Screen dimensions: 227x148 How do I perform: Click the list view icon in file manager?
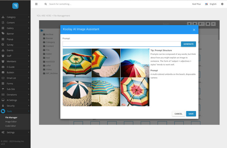click(x=208, y=24)
